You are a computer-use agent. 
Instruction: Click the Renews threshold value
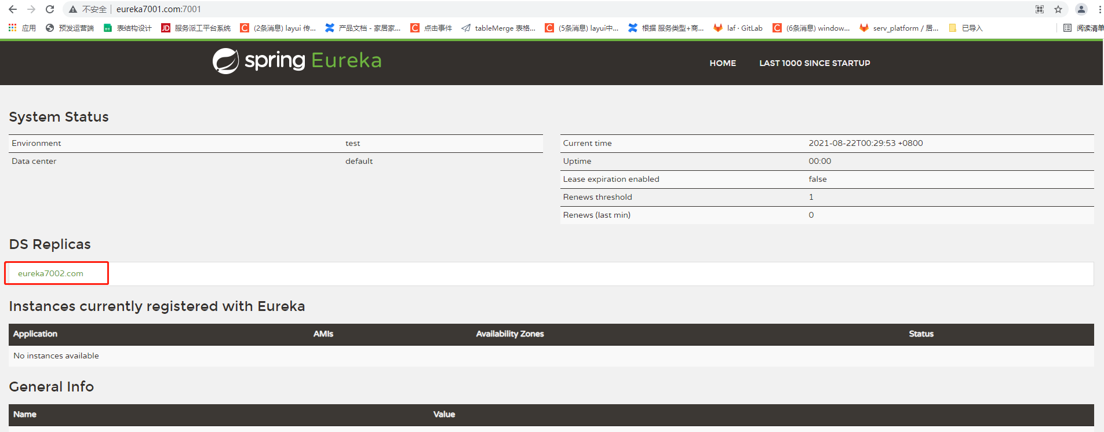pos(811,197)
